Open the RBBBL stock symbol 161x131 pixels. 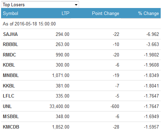tap(10, 44)
